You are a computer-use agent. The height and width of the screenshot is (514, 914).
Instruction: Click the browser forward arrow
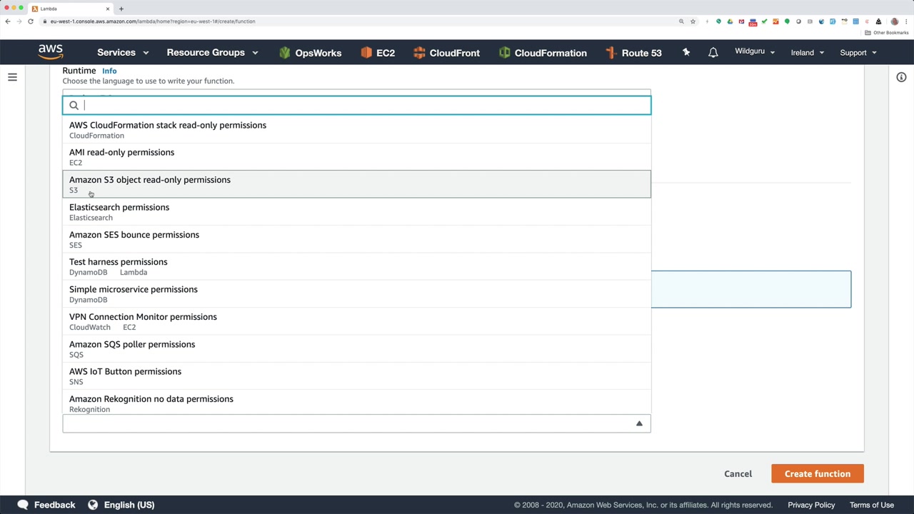[x=19, y=21]
